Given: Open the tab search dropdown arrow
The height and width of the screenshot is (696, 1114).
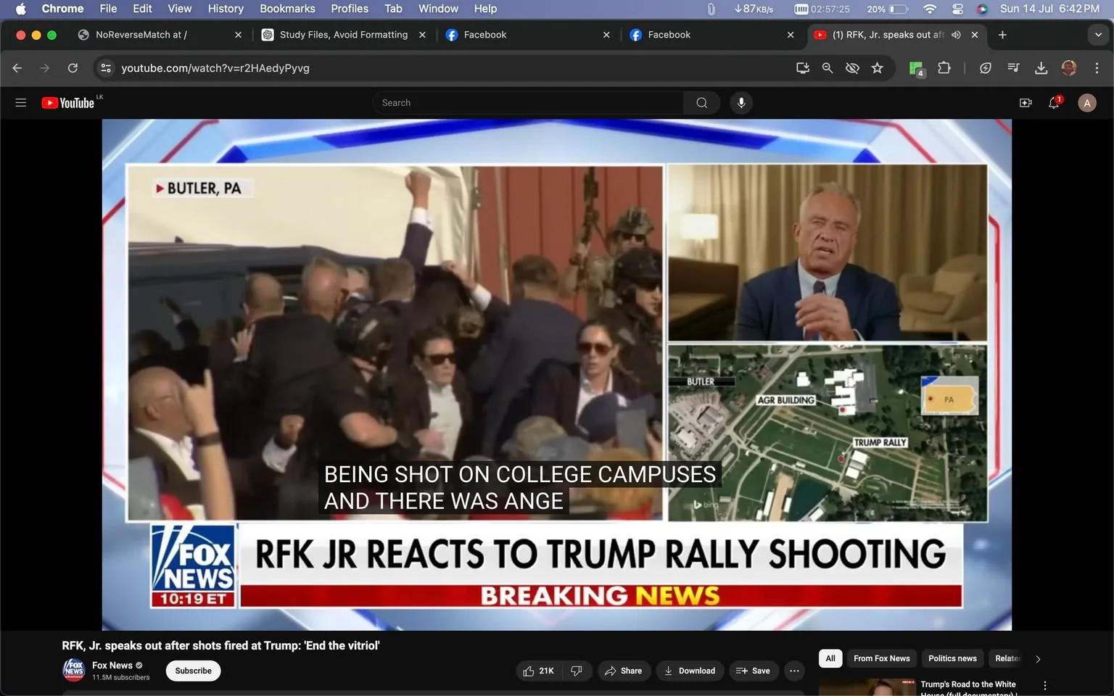Looking at the screenshot, I should point(1098,35).
